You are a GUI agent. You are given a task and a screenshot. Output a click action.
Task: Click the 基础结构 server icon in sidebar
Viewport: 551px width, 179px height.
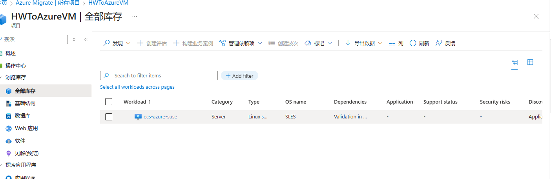[x=9, y=104]
